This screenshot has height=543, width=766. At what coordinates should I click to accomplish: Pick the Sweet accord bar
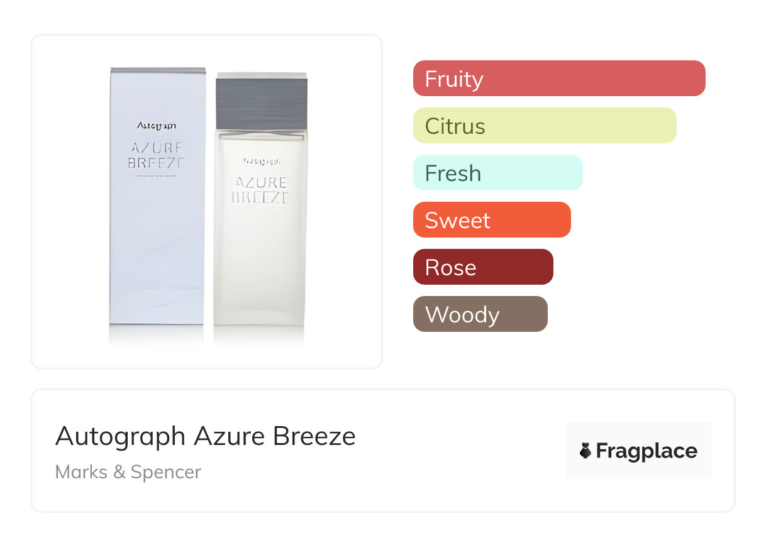[491, 220]
